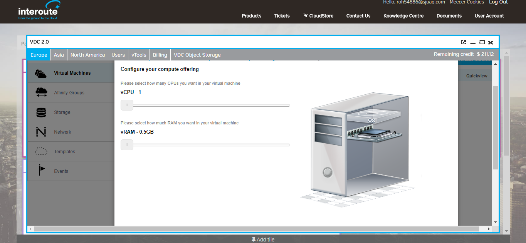The width and height of the screenshot is (526, 243).
Task: Select Virtual Machines in the sidebar
Action: point(71,73)
